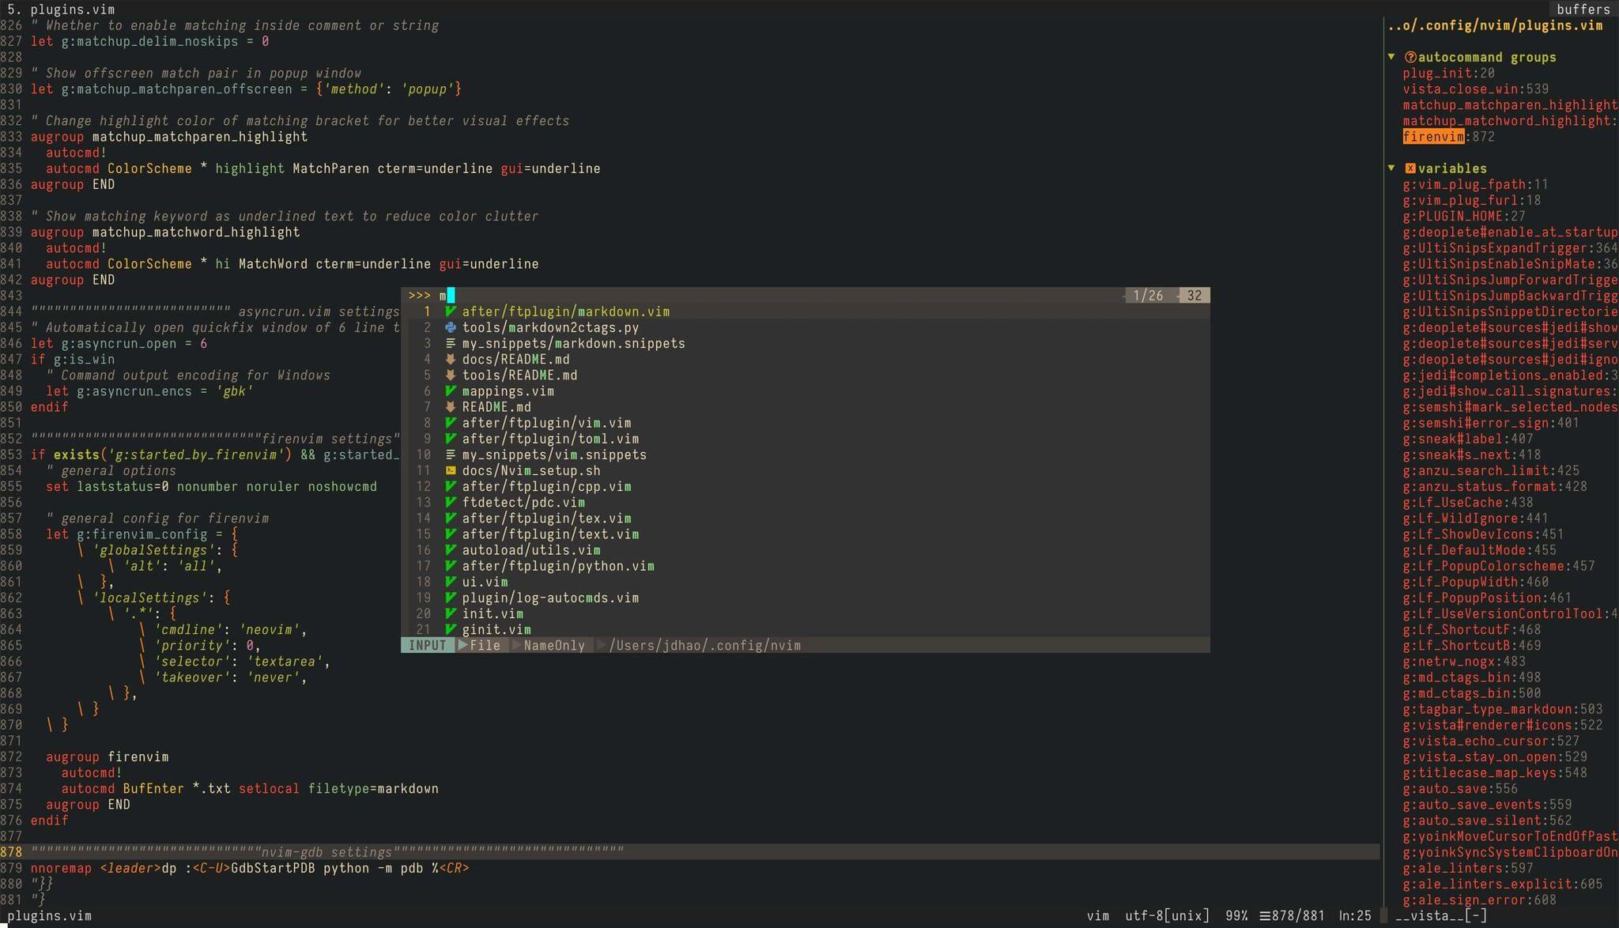Open the buffers tab label
This screenshot has height=928, width=1619.
coord(1582,9)
